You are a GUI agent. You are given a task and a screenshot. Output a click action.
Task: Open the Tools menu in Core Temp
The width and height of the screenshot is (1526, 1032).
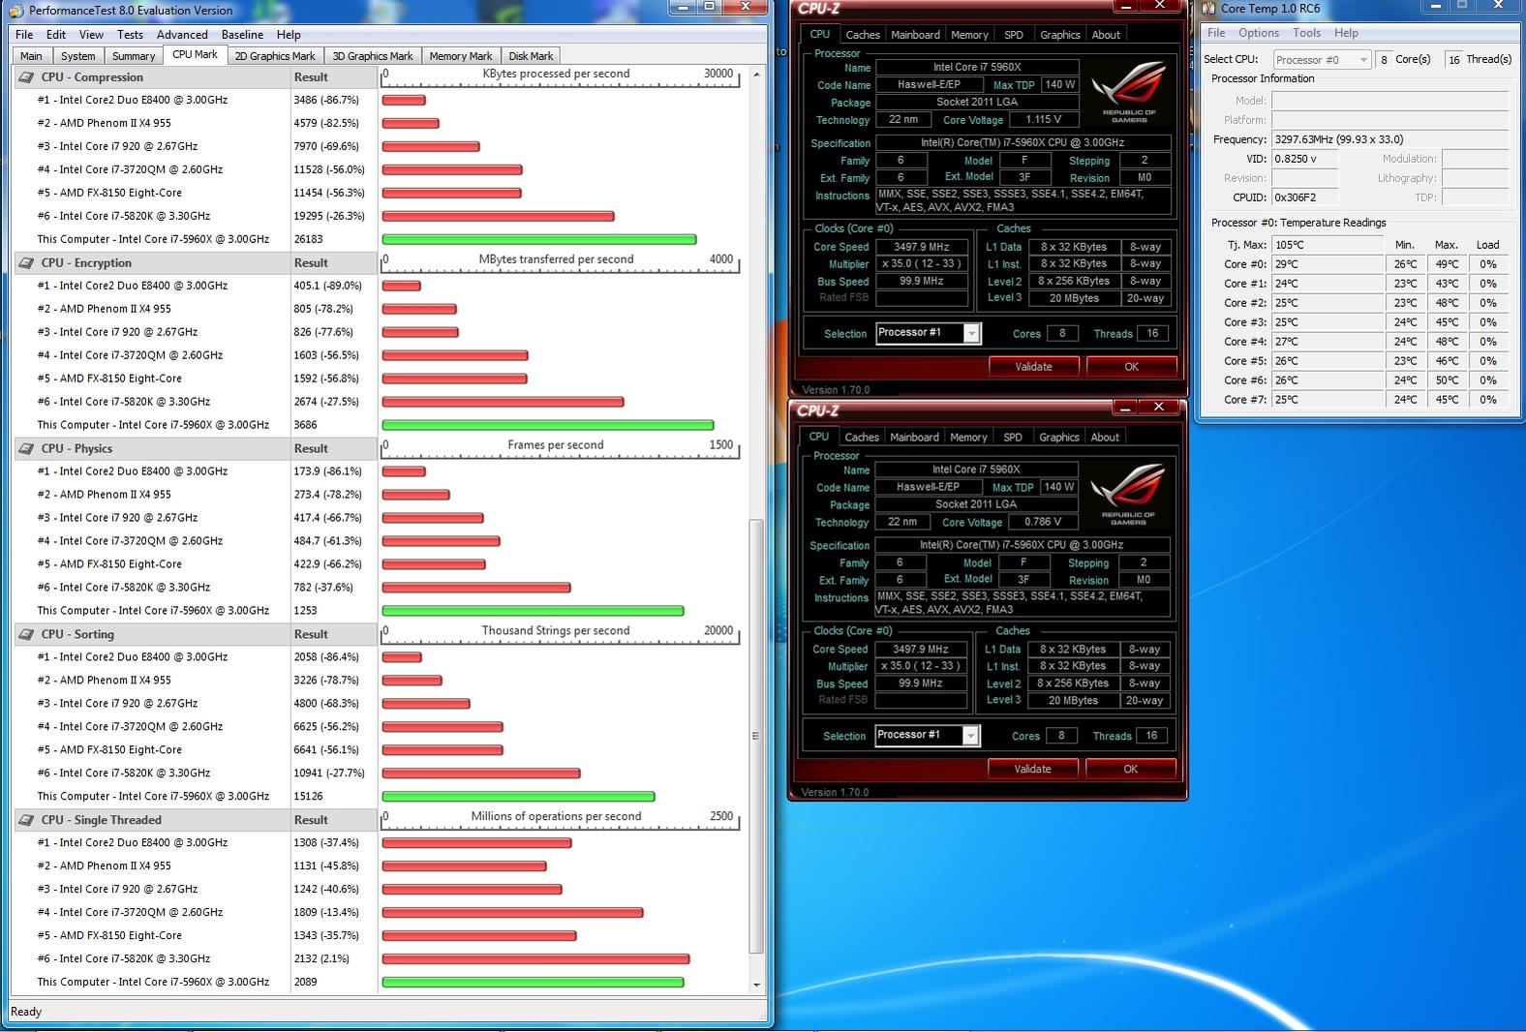1306,33
